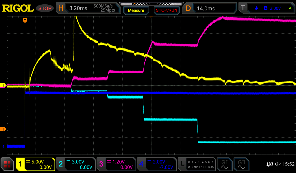Click the channel 4 ground marker on left edge
Screen dimensions: 296x173
(3, 146)
